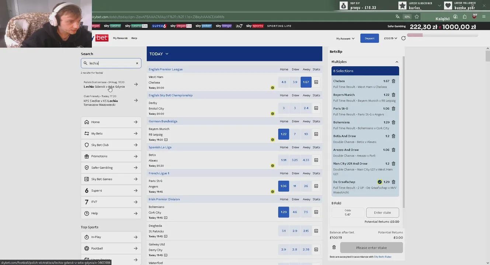Expand Promotions sidebar arrow
The width and height of the screenshot is (490, 265).
click(x=136, y=156)
